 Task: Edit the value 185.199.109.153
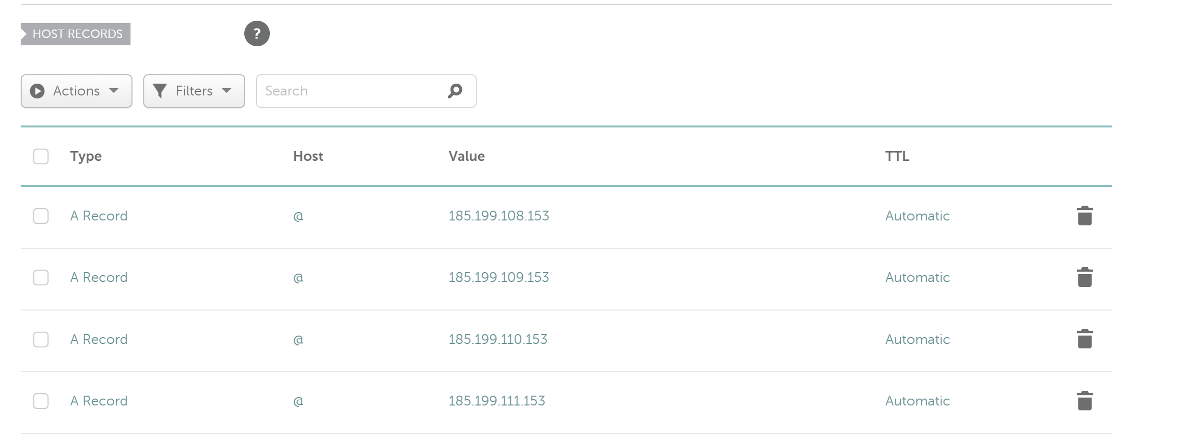pyautogui.click(x=498, y=278)
